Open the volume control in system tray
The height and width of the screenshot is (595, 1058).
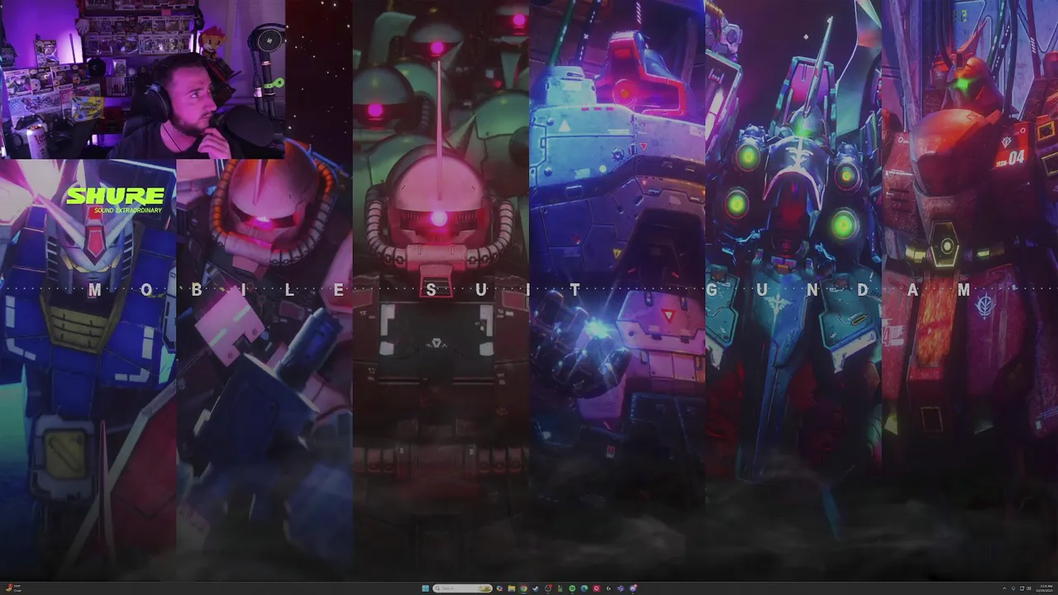(x=1029, y=588)
